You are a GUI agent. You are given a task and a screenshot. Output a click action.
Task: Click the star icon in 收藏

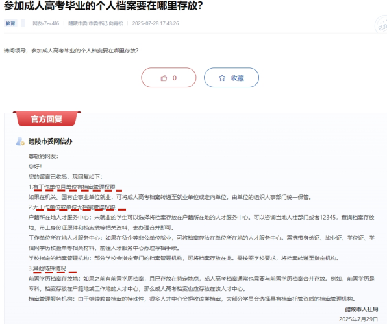pos(222,78)
